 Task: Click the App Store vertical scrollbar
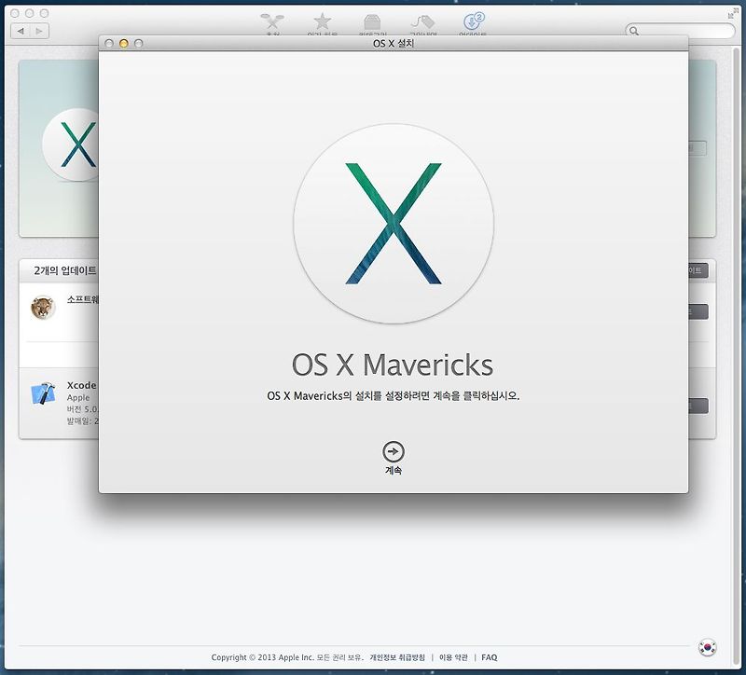coord(738,352)
